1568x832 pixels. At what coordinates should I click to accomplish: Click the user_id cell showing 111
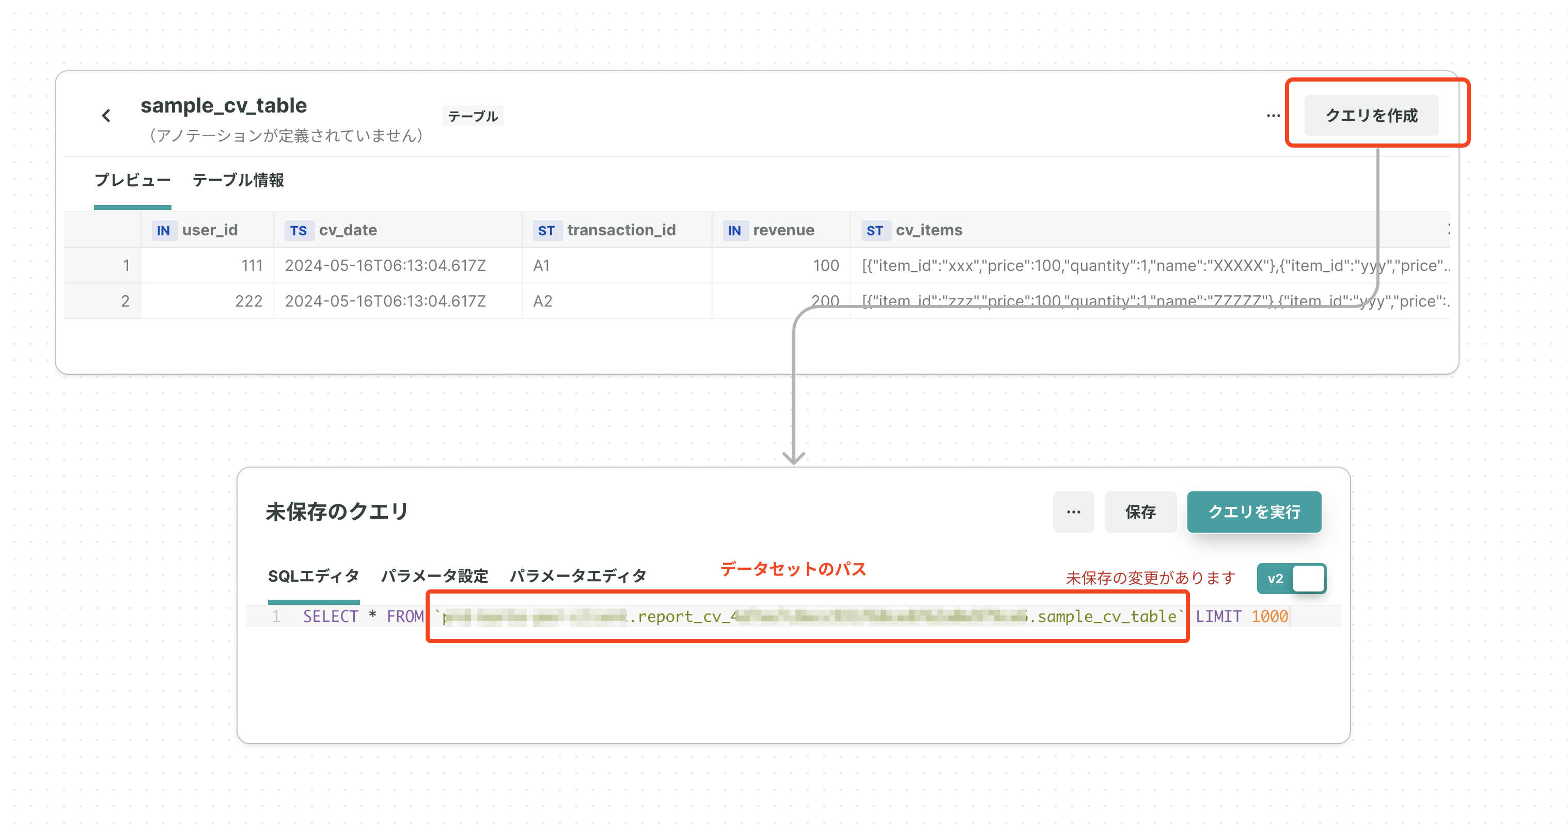[208, 265]
